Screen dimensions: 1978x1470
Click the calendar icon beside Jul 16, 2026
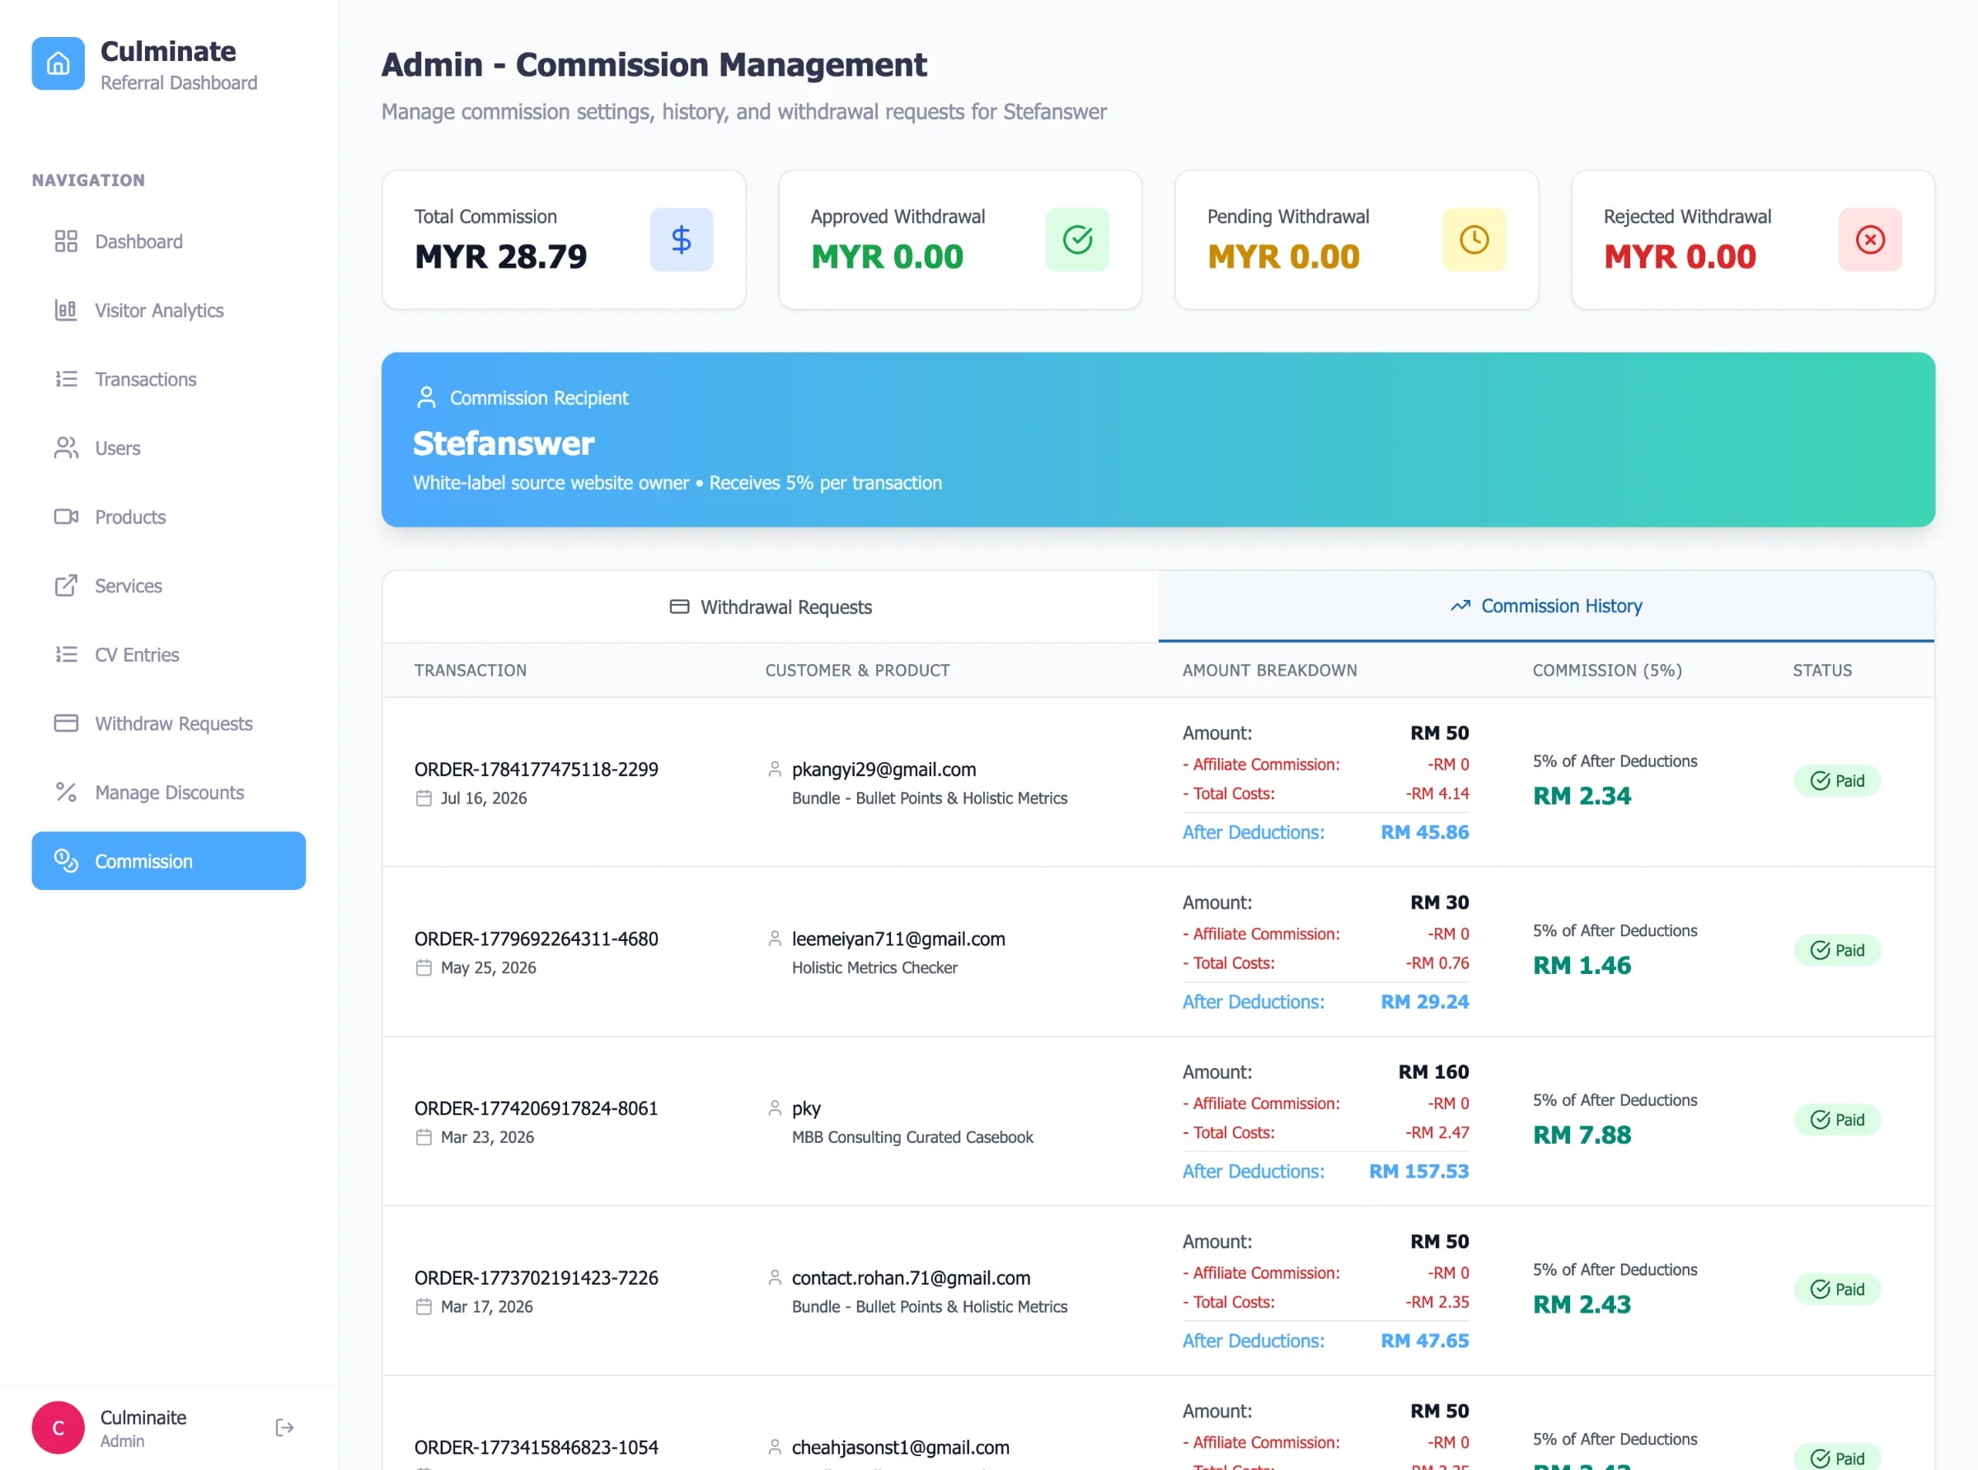[424, 798]
